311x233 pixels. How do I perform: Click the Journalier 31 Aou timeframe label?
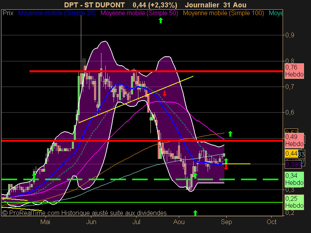click(x=216, y=5)
